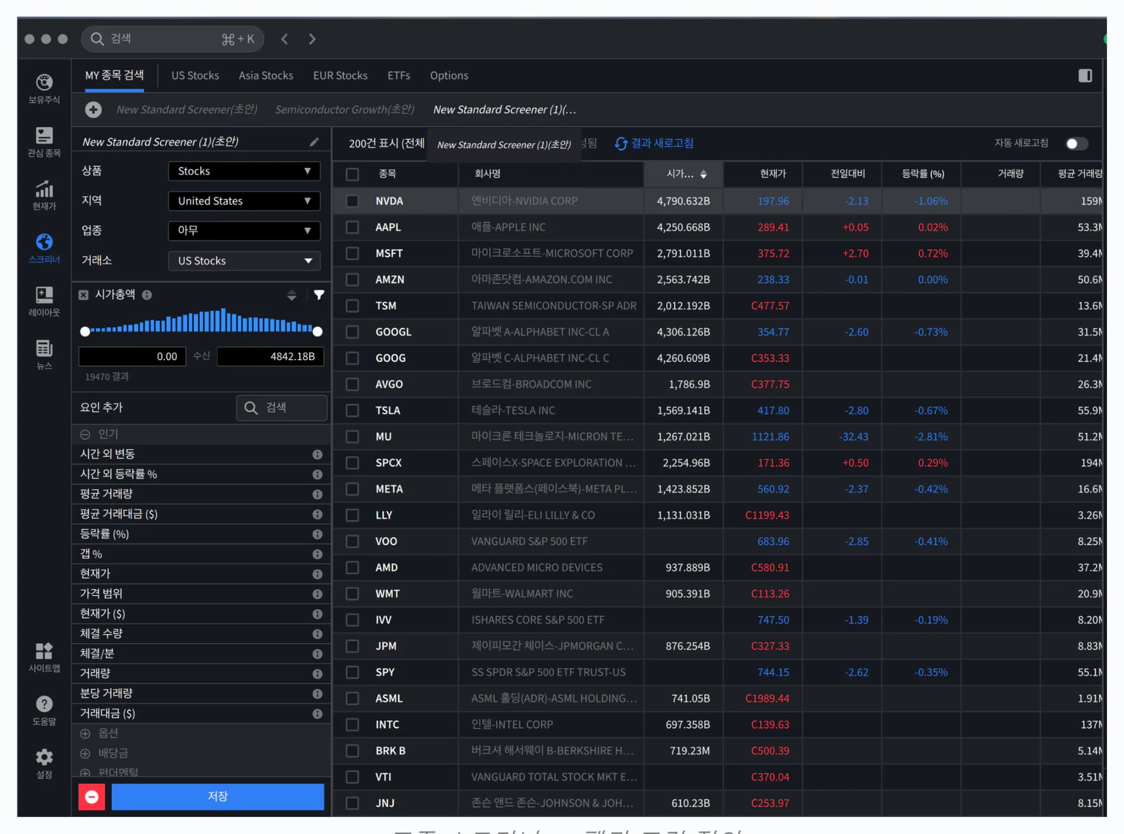Check the JNJ row checkbox

352,803
